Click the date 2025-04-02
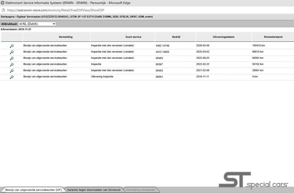Image resolution: width=294 pixels, height=194 pixels. [x=203, y=52]
